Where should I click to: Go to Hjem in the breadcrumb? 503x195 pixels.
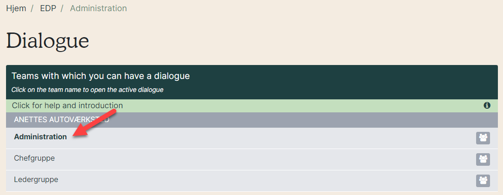(x=16, y=8)
